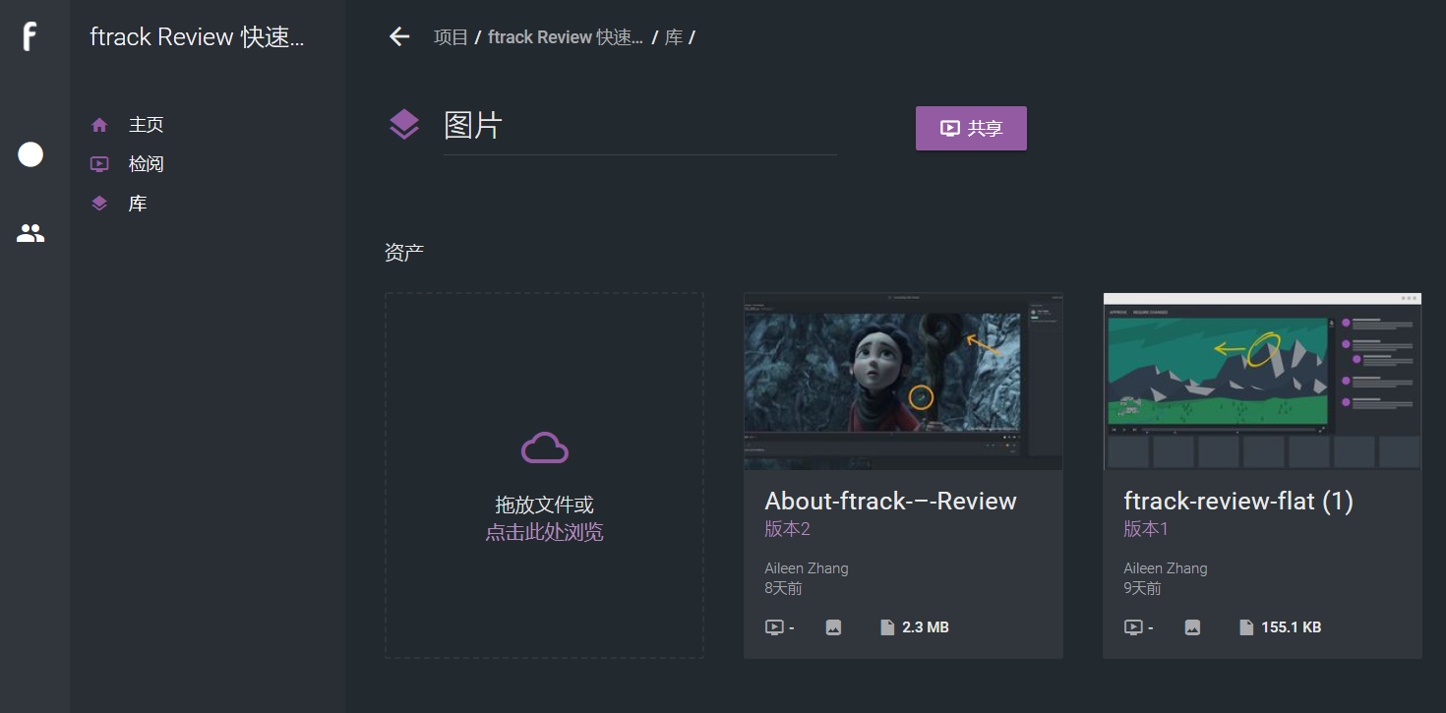Click the purple layers icon beside 图片
The width and height of the screenshot is (1446, 713).
(404, 125)
